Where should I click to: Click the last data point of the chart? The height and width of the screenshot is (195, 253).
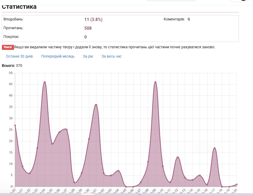click(237, 184)
